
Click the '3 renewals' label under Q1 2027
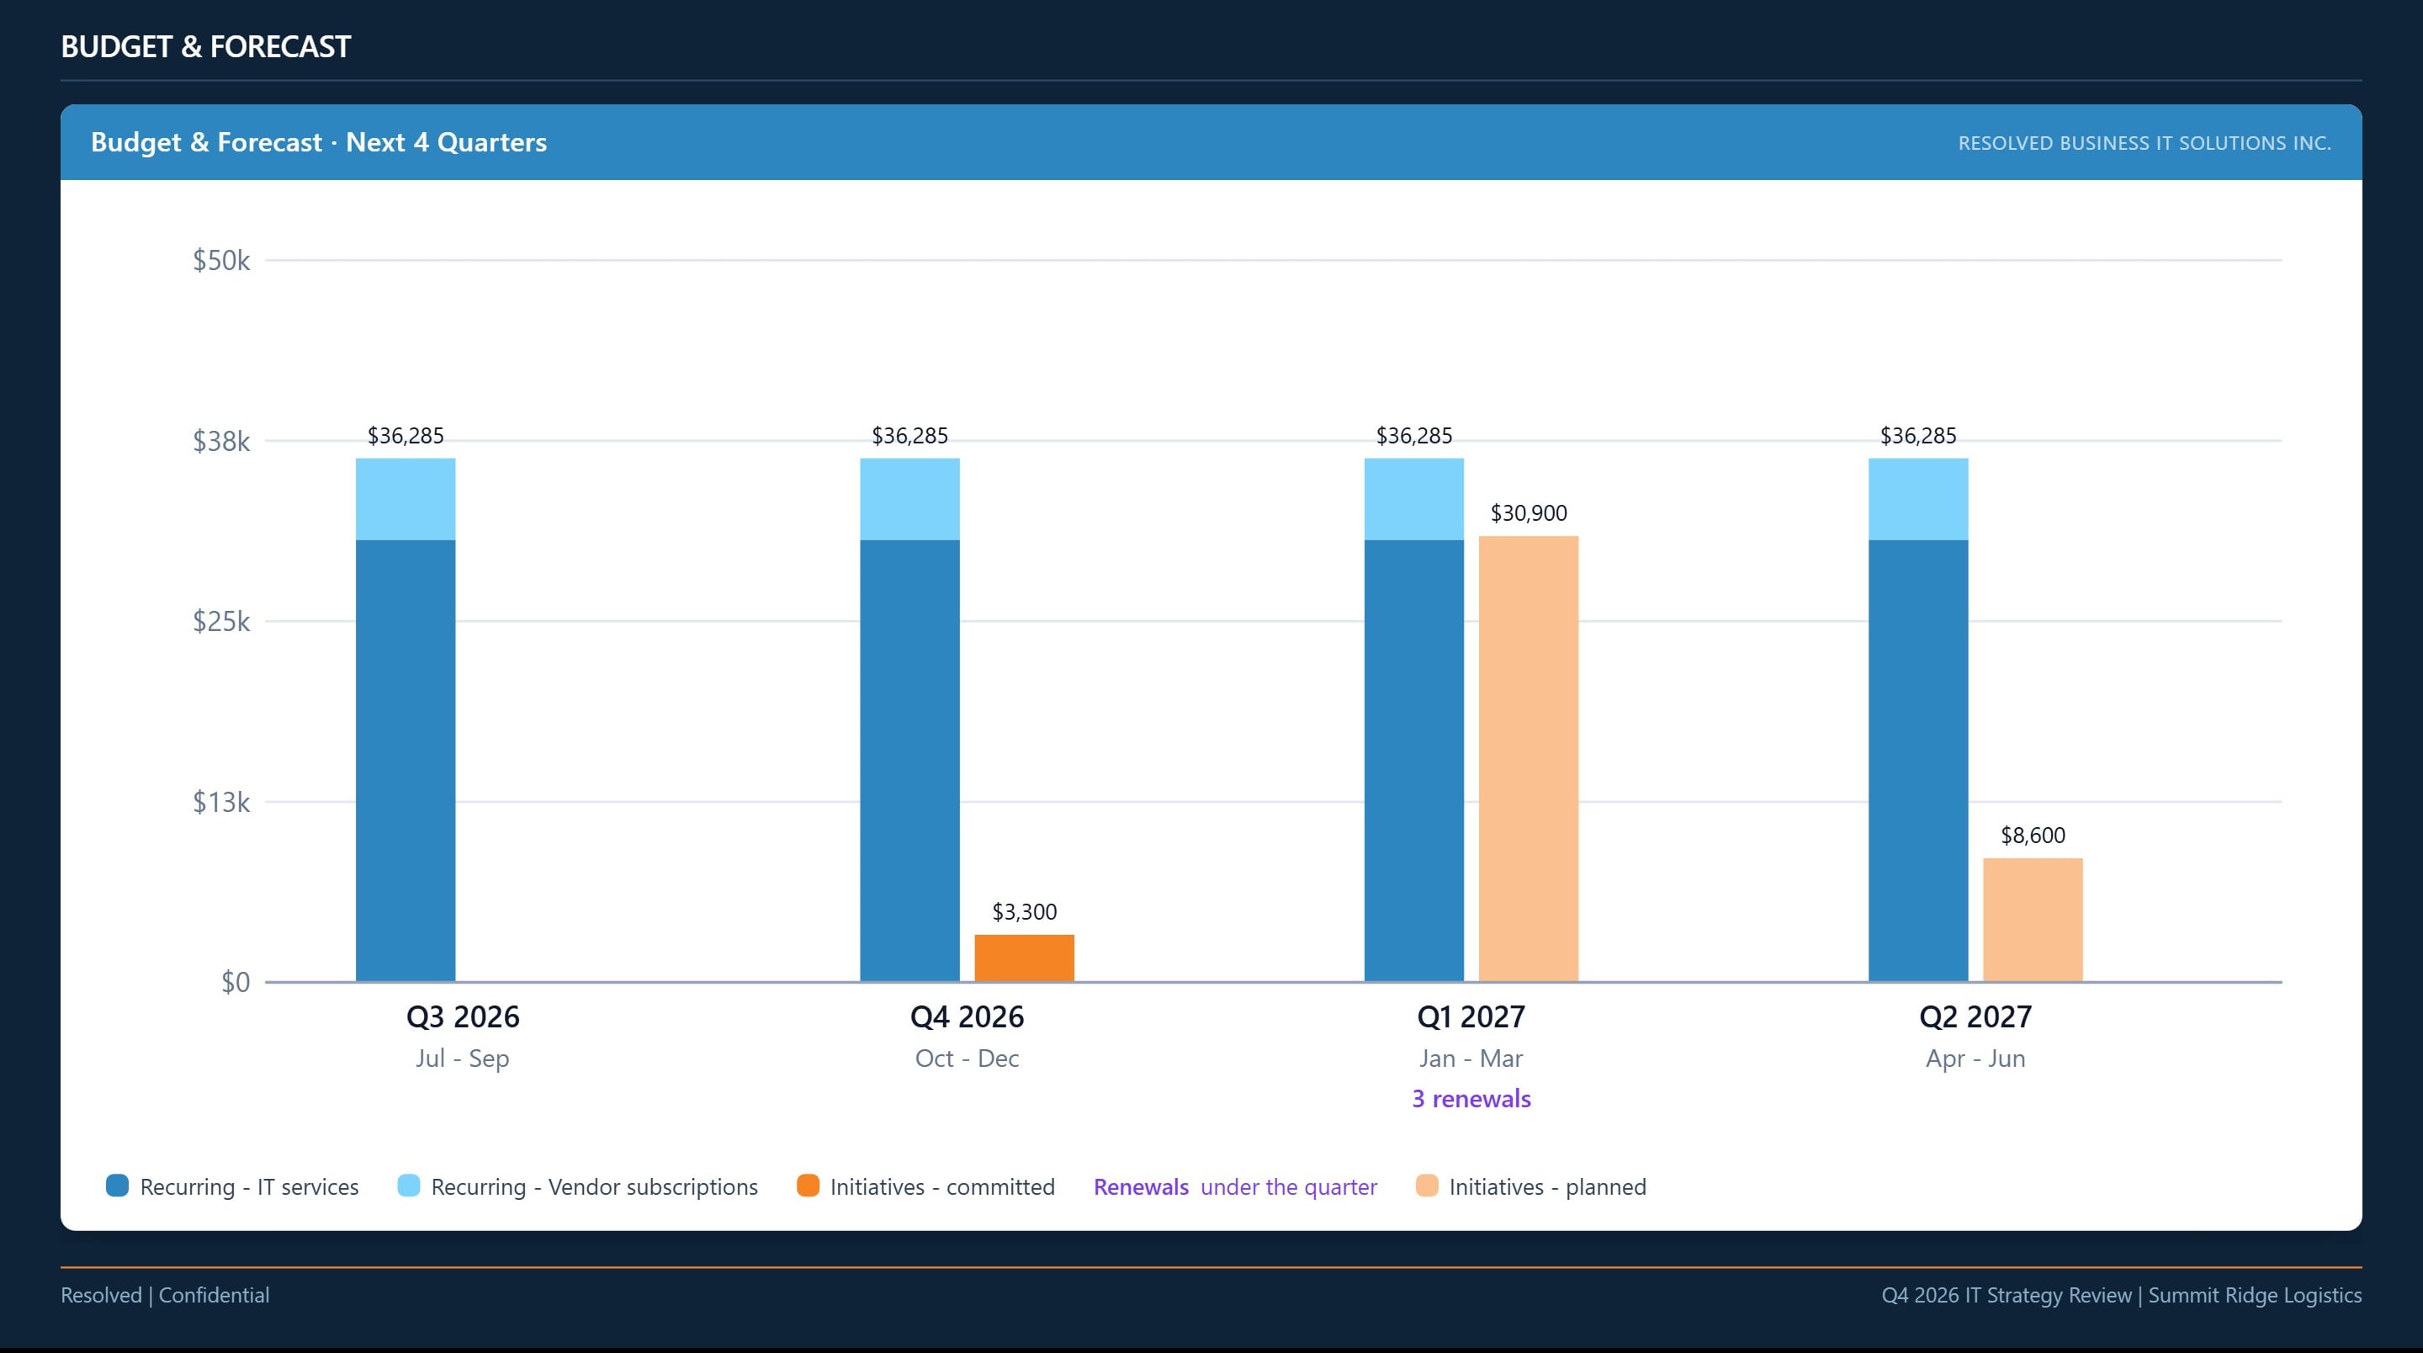click(x=1471, y=1098)
